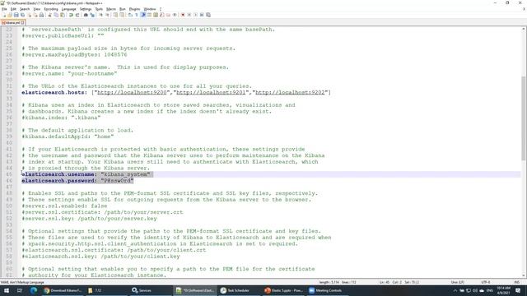Click the Save Recorded Macro icon
The height and width of the screenshot is (296, 527).
click(208, 15)
